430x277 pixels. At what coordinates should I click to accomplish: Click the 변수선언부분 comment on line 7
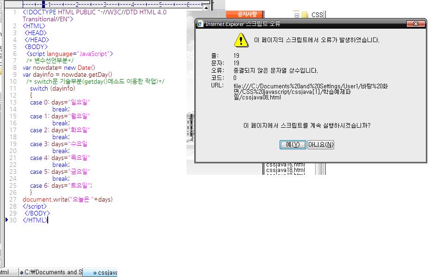[x=50, y=61]
